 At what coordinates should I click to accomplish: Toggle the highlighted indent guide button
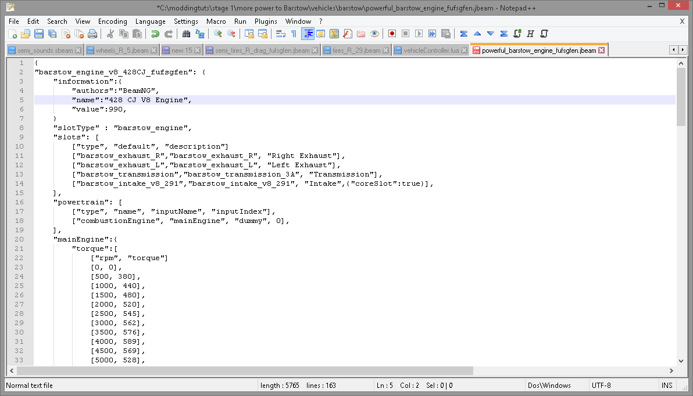pyautogui.click(x=308, y=34)
